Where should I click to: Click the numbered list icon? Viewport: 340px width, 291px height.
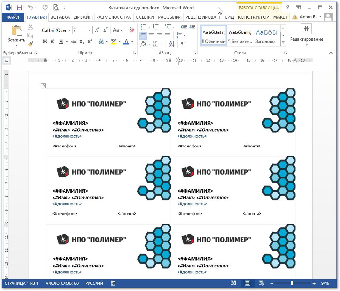click(156, 27)
